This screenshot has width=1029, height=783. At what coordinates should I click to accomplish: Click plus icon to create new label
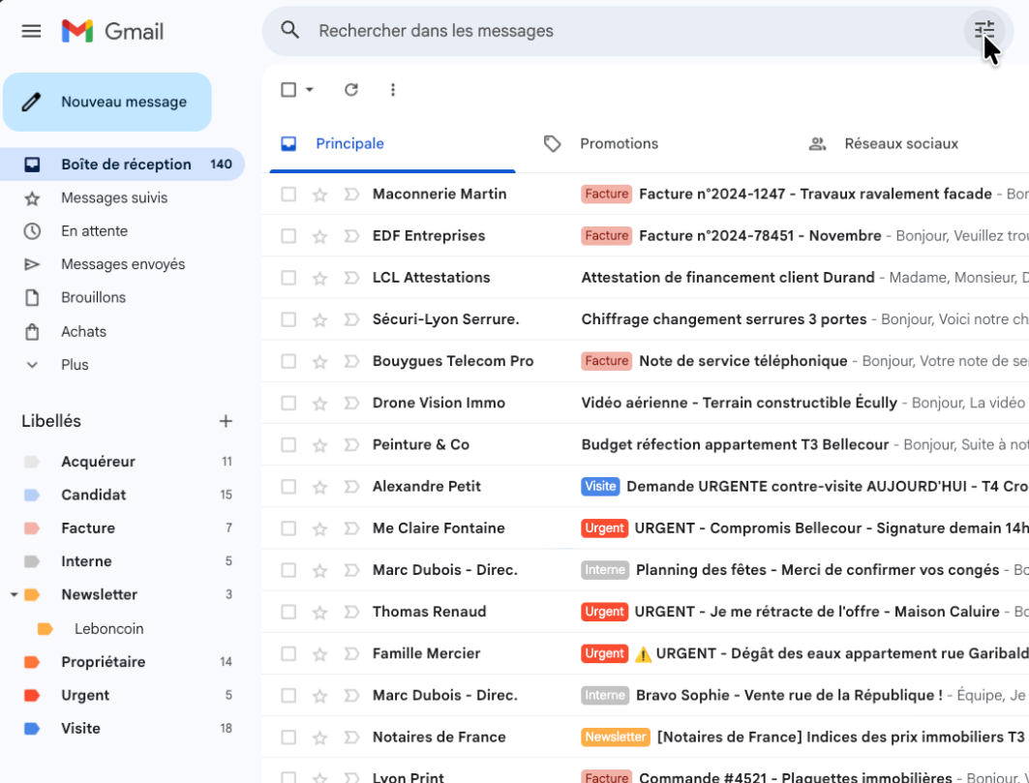(x=226, y=421)
